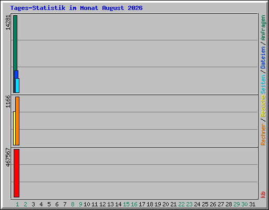The width and height of the screenshot is (269, 210).
Task: Click day label 2 on x-axis
Action: point(25,204)
